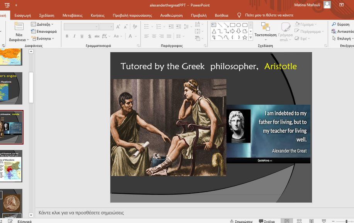Open the change case Aa dropdown

tap(118, 36)
